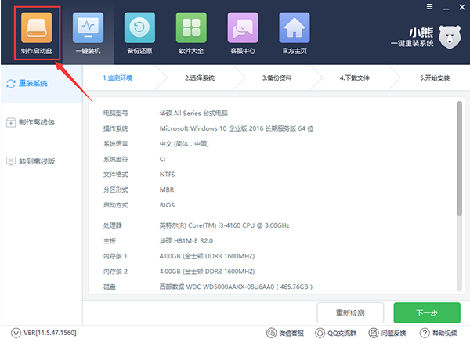This screenshot has height=339, width=470.
Task: Click the 小熊 bear logo
Action: [x=450, y=38]
